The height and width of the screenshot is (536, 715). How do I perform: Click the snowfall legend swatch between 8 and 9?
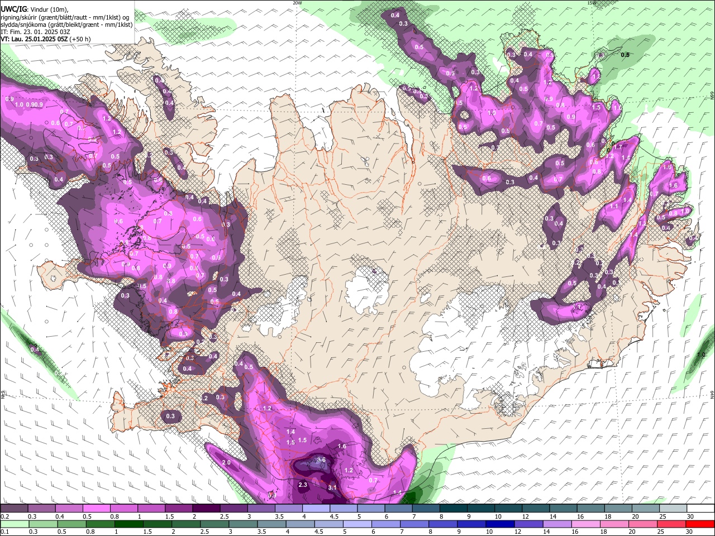(454, 509)
